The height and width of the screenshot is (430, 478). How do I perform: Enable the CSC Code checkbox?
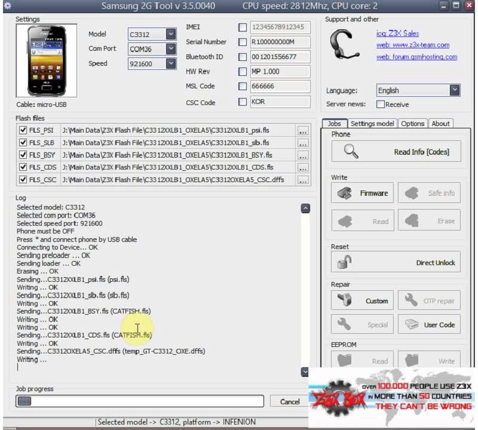(243, 102)
